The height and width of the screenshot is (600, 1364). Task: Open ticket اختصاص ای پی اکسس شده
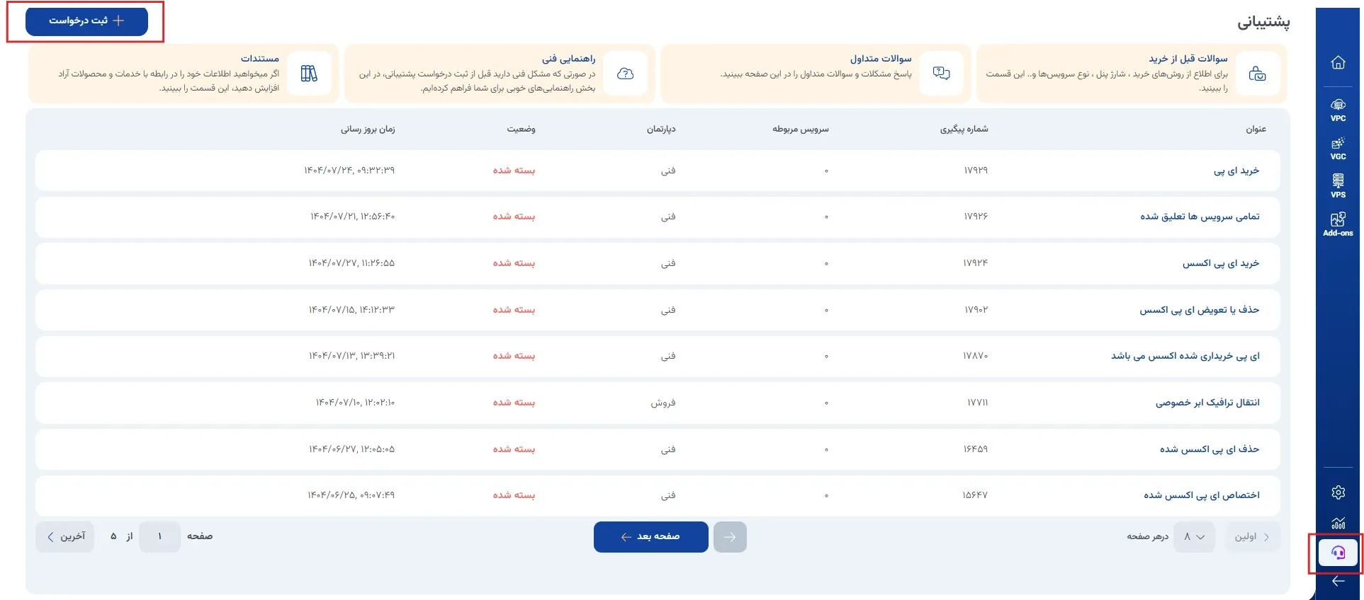(x=1202, y=495)
